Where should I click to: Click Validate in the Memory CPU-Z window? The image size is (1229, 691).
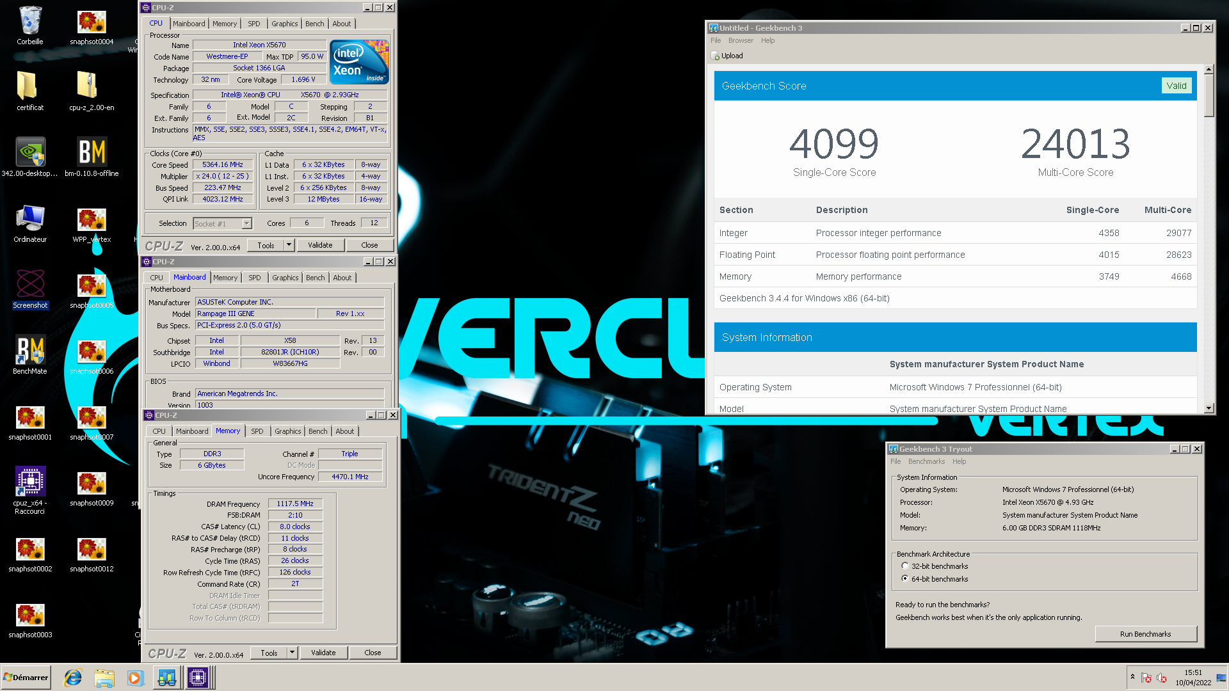click(323, 653)
